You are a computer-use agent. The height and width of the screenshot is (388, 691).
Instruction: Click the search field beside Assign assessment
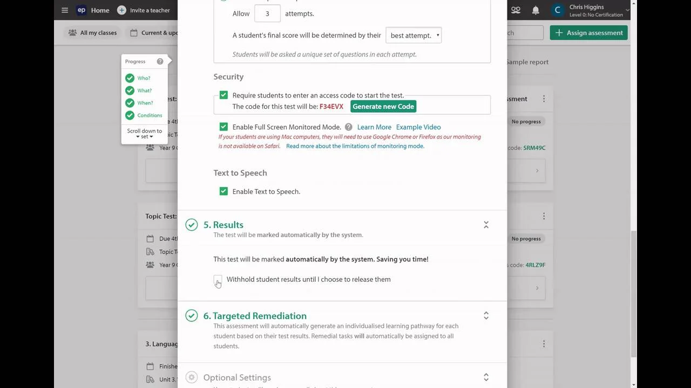[525, 33]
